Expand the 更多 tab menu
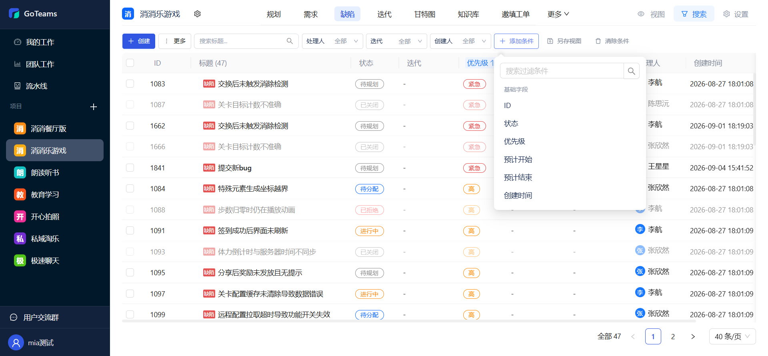 pos(558,14)
